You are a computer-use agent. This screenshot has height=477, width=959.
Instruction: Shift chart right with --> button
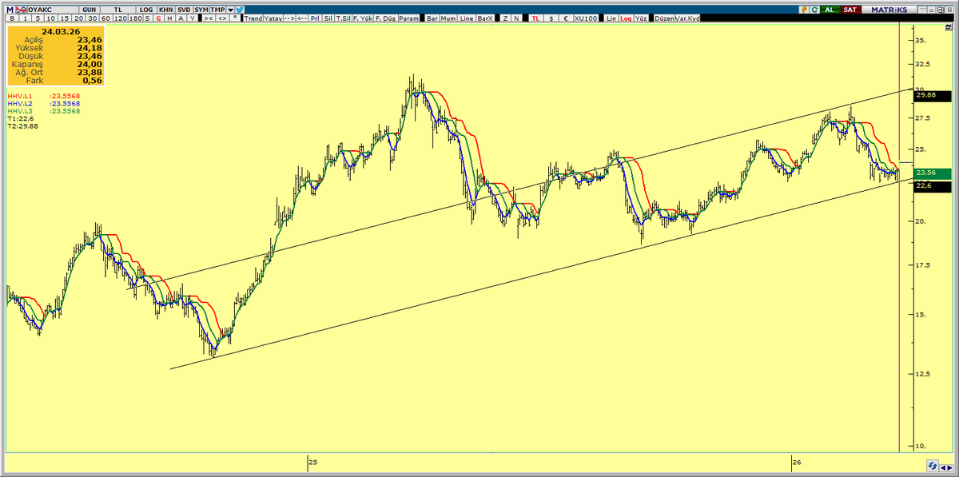coord(289,18)
